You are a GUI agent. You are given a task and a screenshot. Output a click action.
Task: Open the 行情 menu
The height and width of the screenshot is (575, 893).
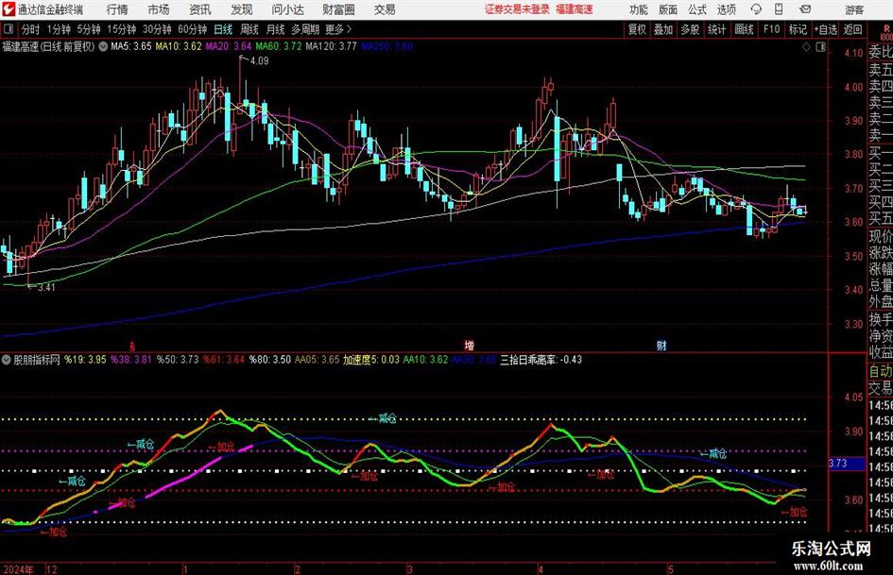click(x=117, y=9)
